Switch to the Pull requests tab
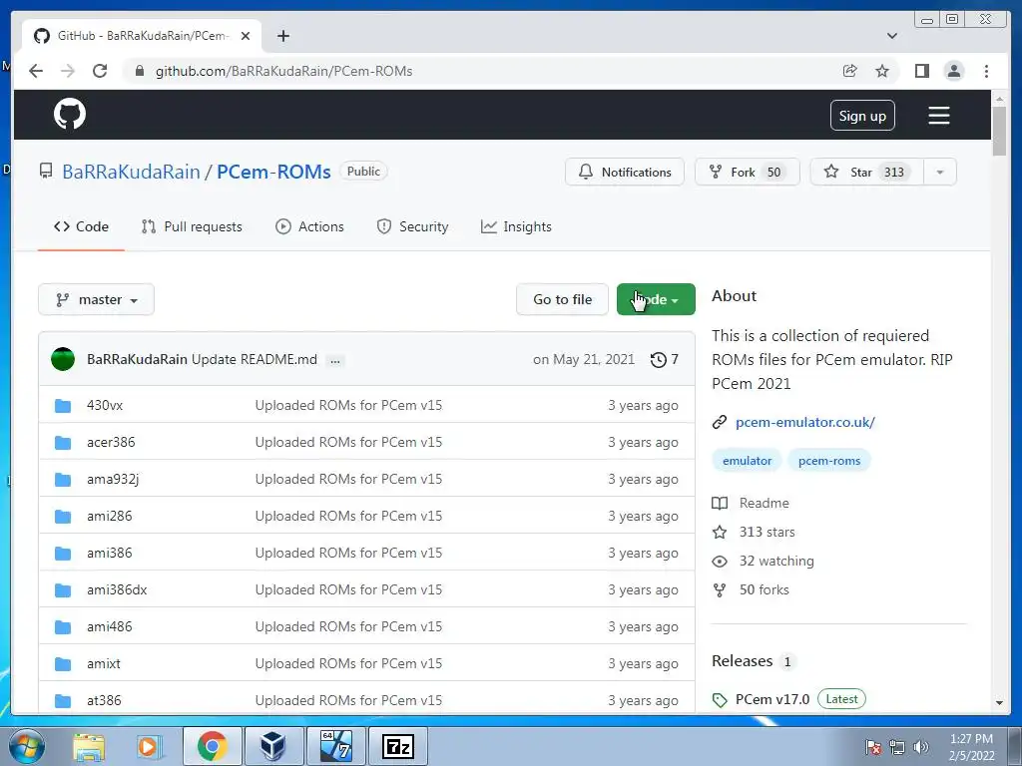1022x766 pixels. coord(192,226)
